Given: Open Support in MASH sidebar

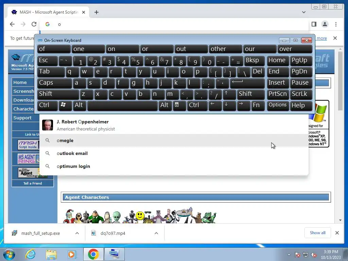Looking at the screenshot, I should tap(22, 118).
